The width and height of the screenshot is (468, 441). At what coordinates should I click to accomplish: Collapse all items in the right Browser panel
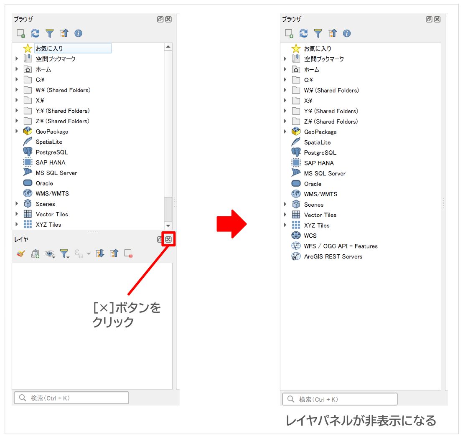tap(333, 33)
